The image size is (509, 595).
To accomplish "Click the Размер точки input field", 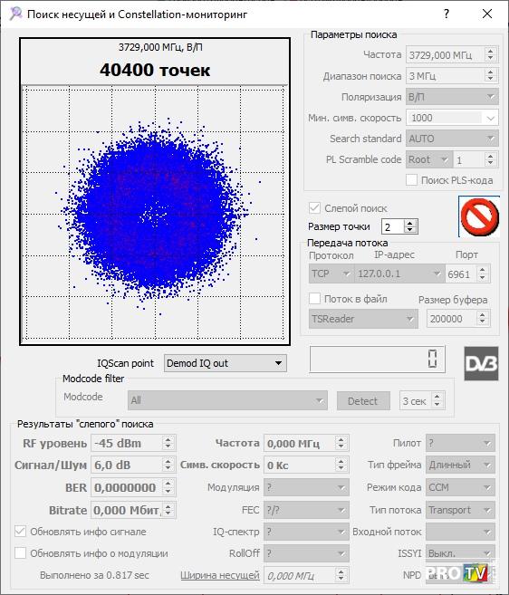I will tap(393, 227).
